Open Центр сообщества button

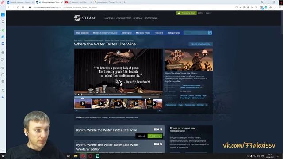200,44
